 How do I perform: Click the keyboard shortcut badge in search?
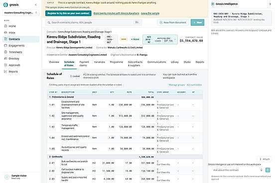[137, 22]
